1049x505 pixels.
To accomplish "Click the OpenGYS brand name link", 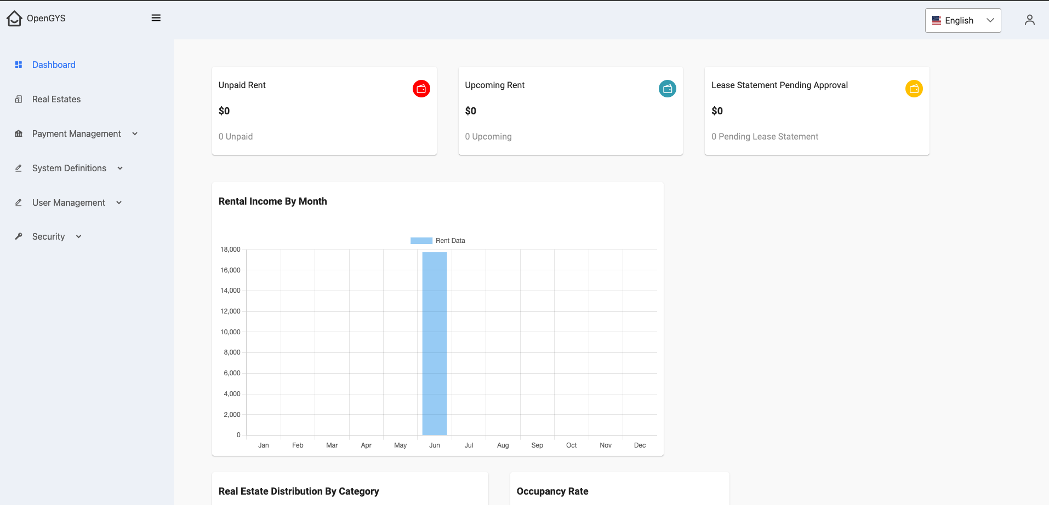I will click(46, 18).
